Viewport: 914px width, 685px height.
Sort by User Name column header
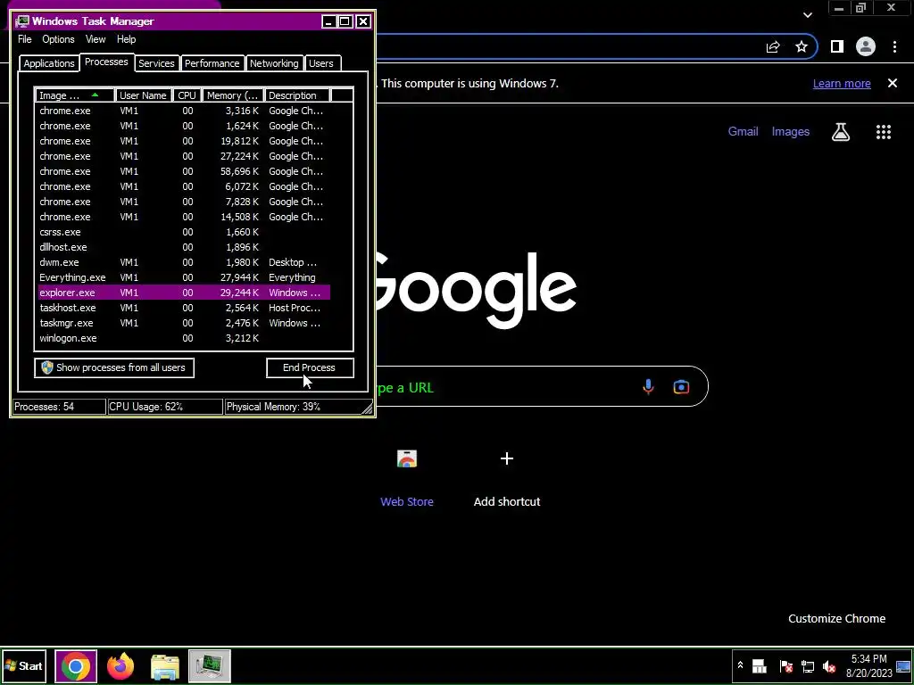(x=144, y=95)
